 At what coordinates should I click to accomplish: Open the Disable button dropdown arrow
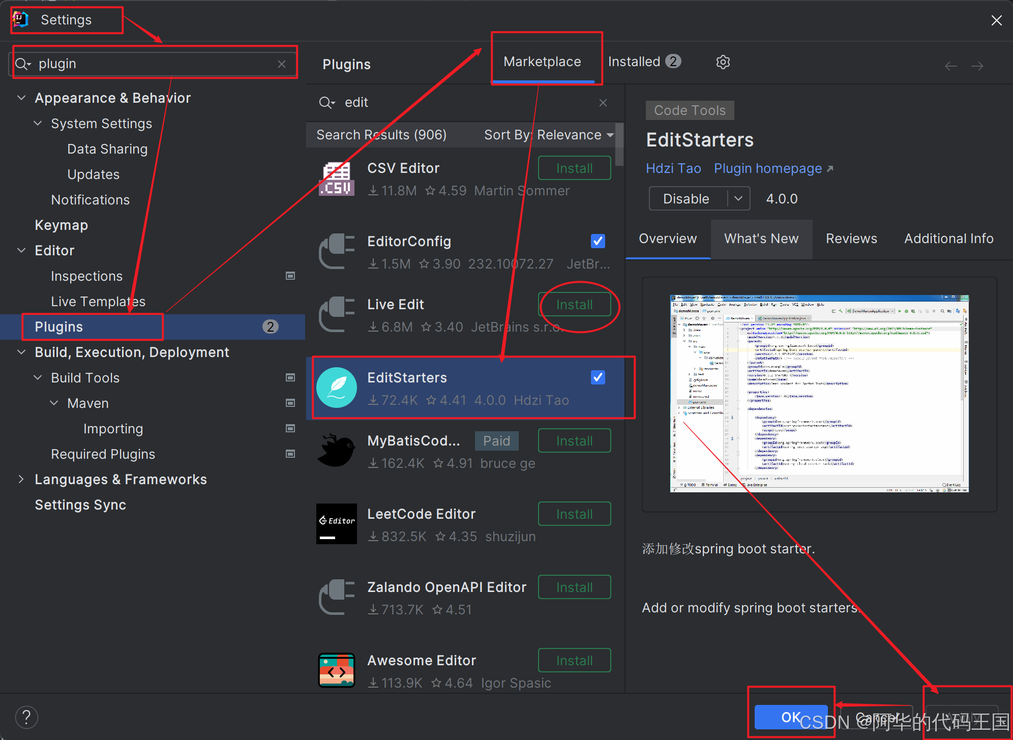click(x=739, y=198)
